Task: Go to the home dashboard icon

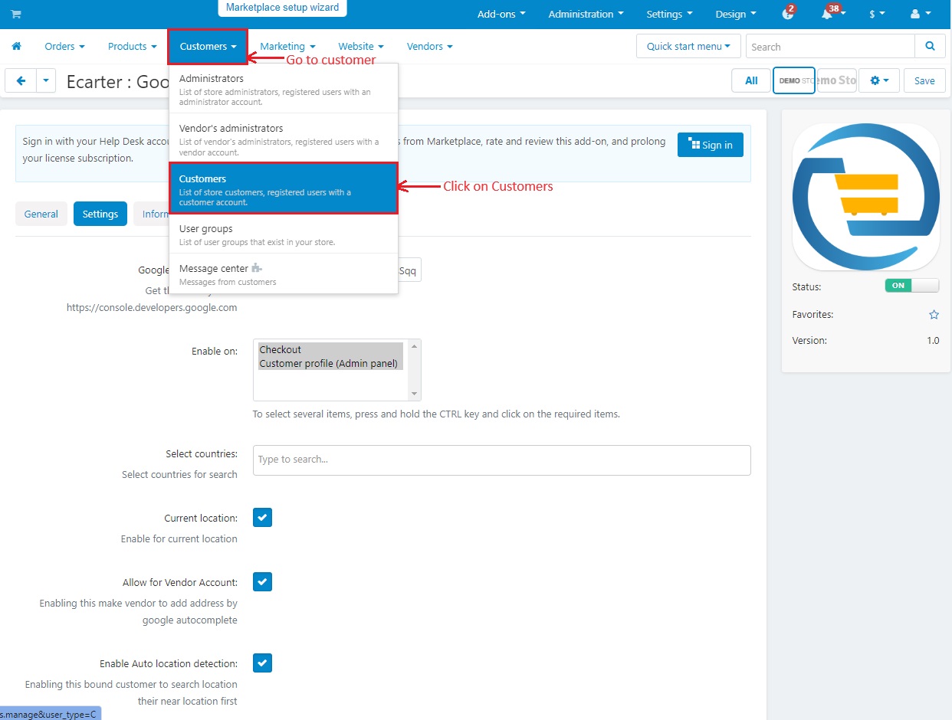Action: pos(16,47)
